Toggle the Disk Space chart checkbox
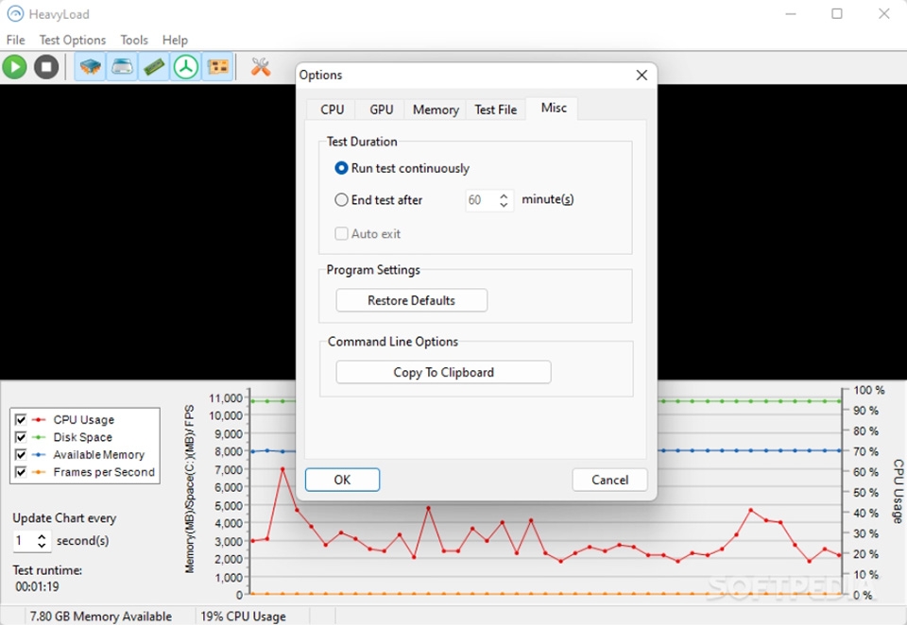Screen dimensions: 907x625 point(21,437)
